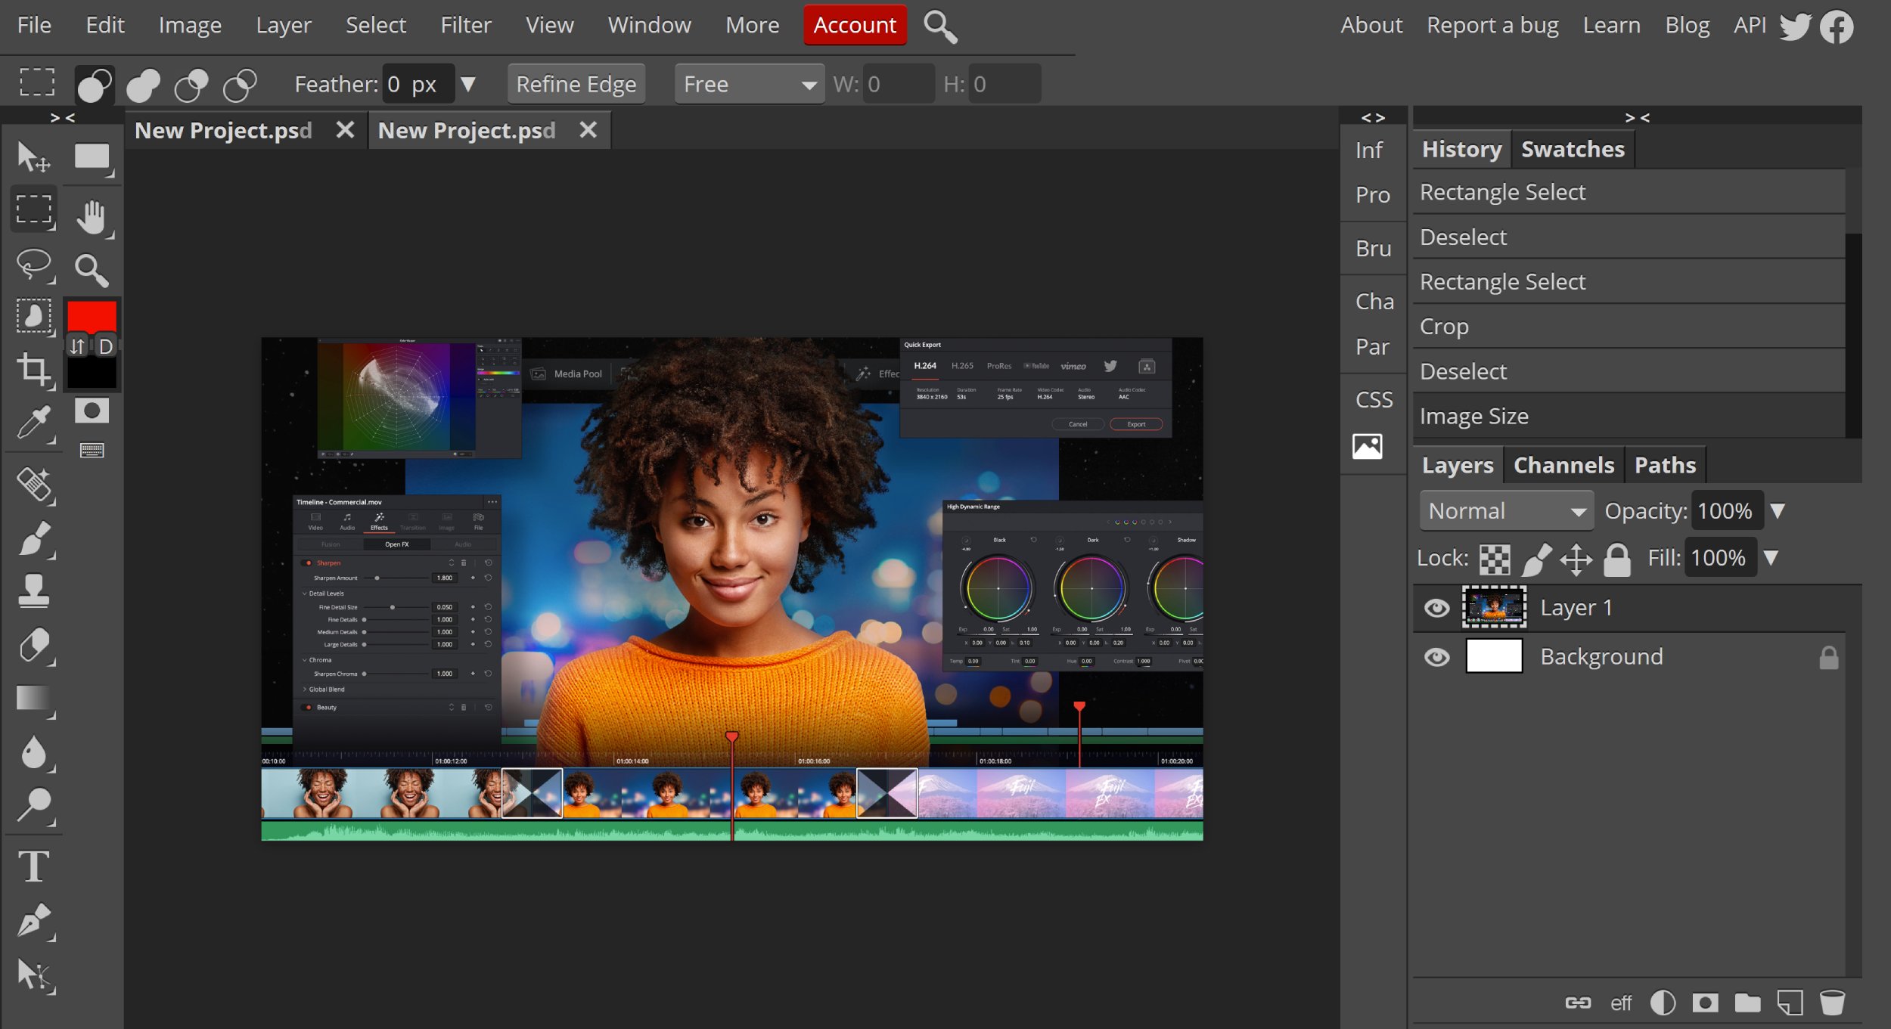
Task: Select the Blur droplet tool
Action: pyautogui.click(x=34, y=752)
